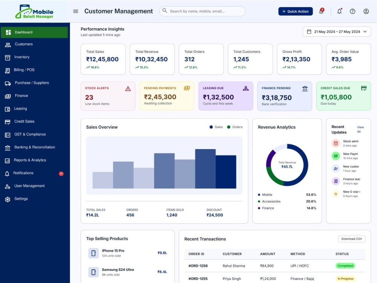Viewport: 377px width, 283px height.
Task: Click the tallest bar in Sales Overview
Action: click(x=205, y=169)
